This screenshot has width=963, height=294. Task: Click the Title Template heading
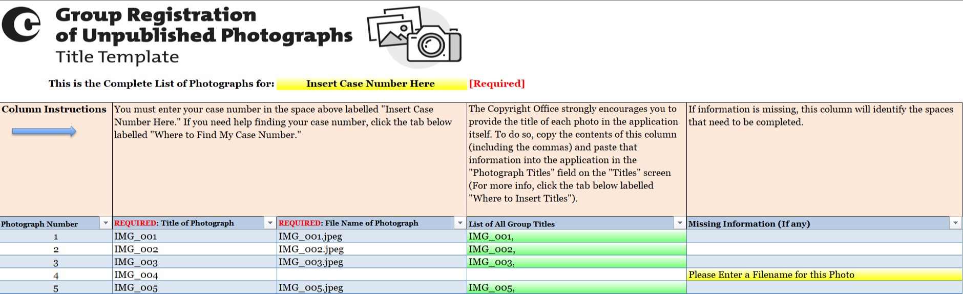point(117,57)
